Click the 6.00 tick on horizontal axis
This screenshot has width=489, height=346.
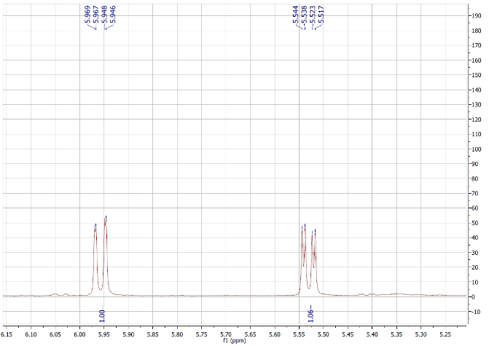79,334
